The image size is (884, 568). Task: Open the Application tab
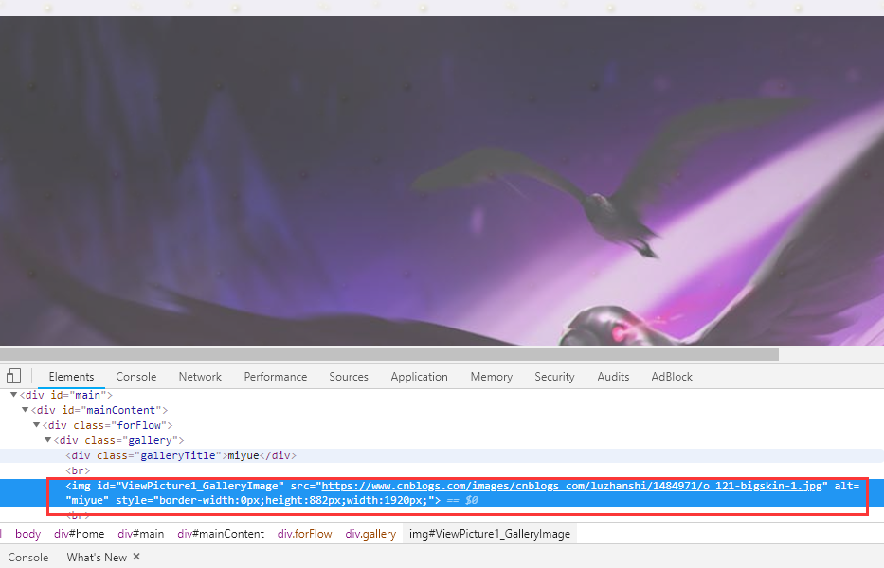point(419,377)
